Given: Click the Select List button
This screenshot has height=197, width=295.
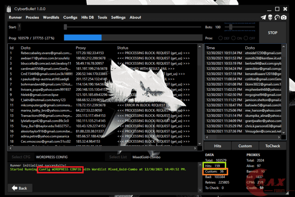Looking at the screenshot, I should tap(118, 157).
